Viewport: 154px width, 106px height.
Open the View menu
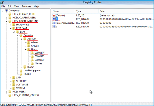(17, 6)
